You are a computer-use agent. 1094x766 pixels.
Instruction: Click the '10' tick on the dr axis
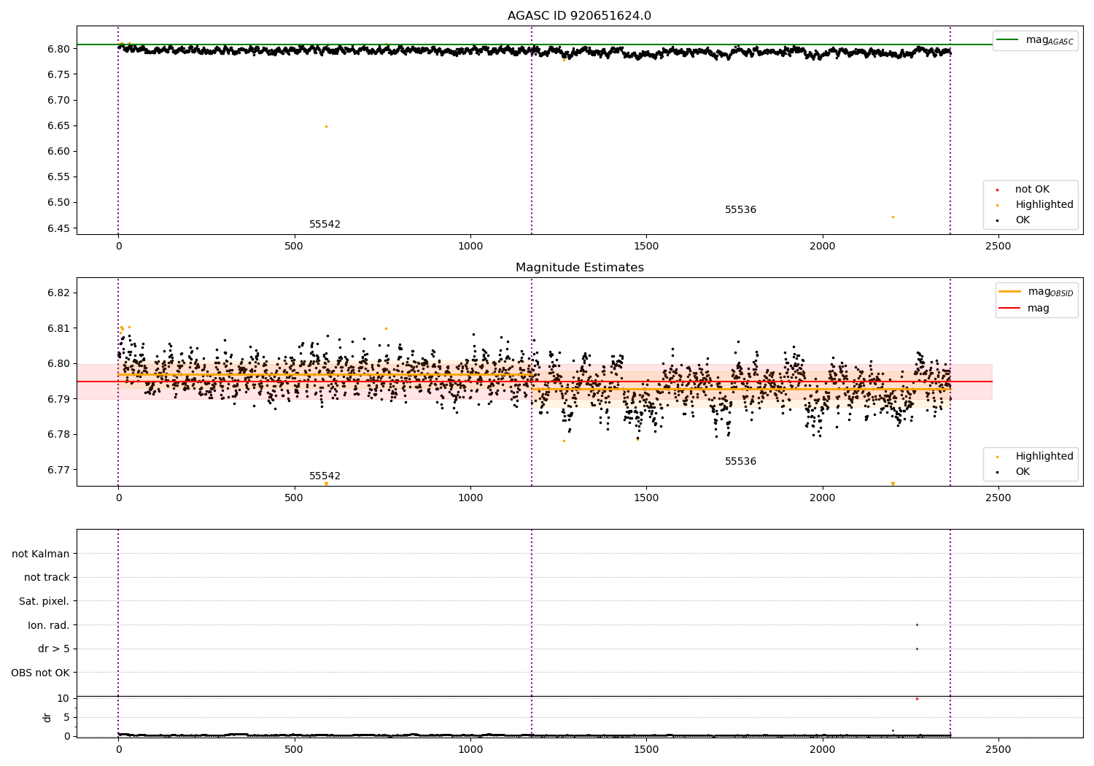[x=63, y=699]
